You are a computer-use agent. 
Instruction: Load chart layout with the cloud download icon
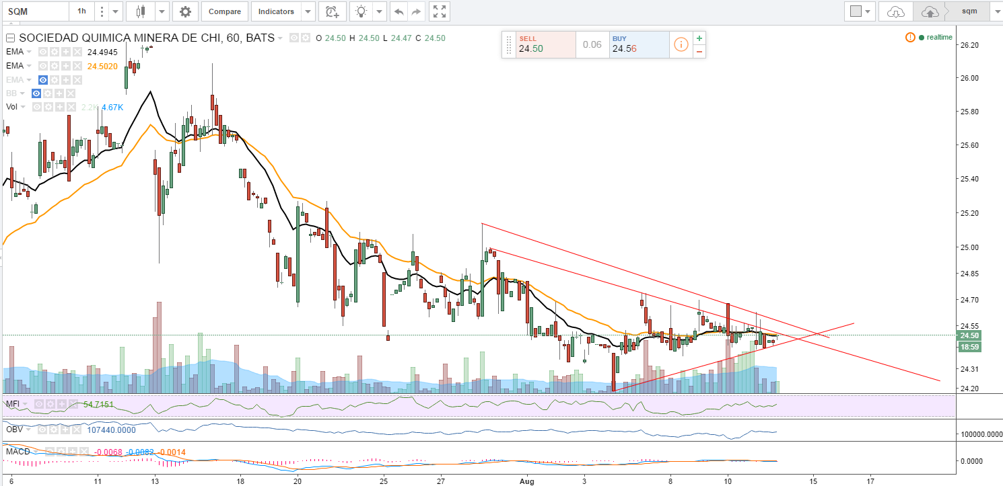896,11
